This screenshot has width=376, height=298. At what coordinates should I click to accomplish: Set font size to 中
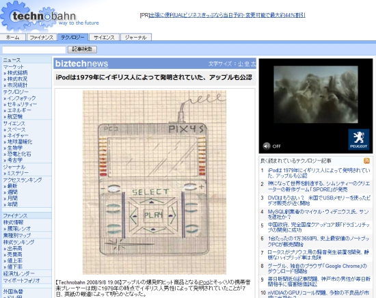tap(247, 64)
